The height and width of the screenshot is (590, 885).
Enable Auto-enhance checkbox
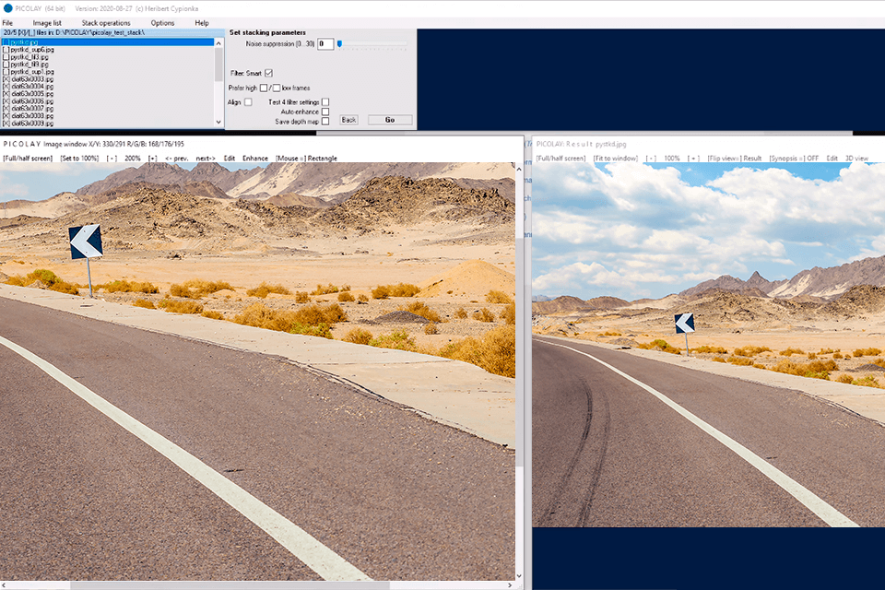pyautogui.click(x=325, y=112)
